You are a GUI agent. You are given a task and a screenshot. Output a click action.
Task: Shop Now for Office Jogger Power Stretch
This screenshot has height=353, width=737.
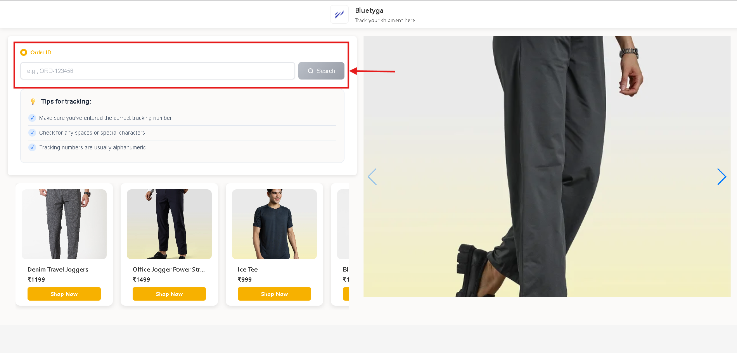169,294
